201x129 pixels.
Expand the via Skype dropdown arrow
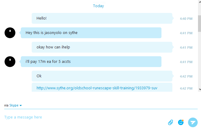pos(21,106)
